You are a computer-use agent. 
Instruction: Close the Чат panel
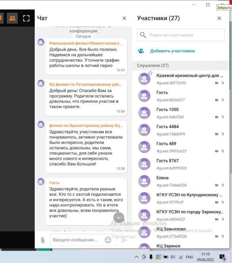coord(124,18)
